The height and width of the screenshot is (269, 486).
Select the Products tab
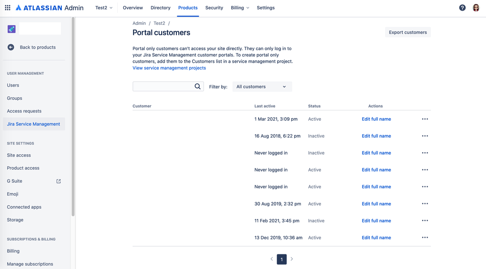(188, 8)
